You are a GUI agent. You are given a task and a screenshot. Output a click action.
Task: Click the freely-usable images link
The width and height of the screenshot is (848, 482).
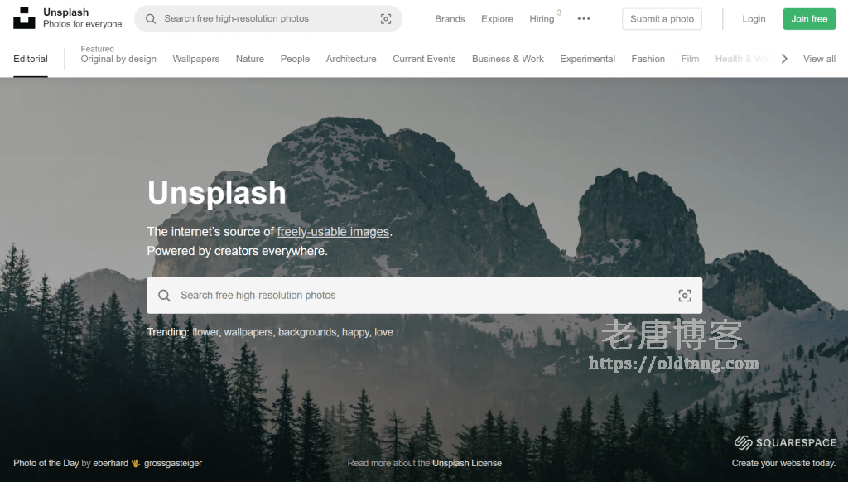point(333,232)
